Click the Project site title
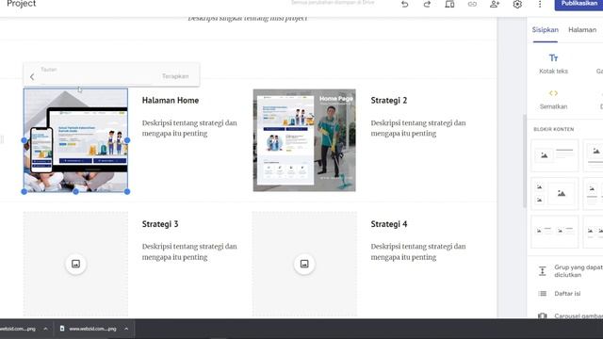The image size is (603, 339). coord(22,4)
